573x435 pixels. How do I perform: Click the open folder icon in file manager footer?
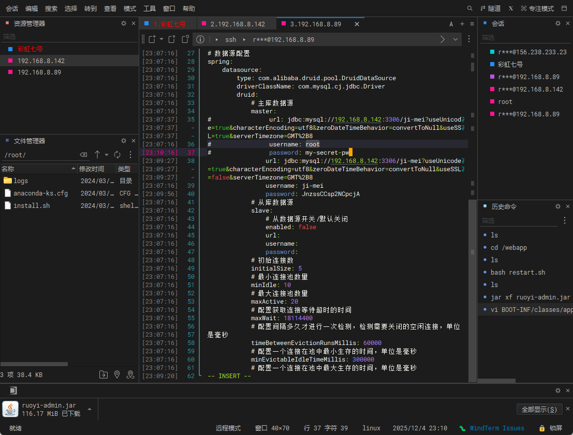[x=104, y=374]
